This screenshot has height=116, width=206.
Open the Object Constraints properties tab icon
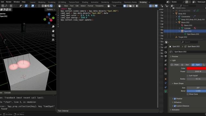166,87
